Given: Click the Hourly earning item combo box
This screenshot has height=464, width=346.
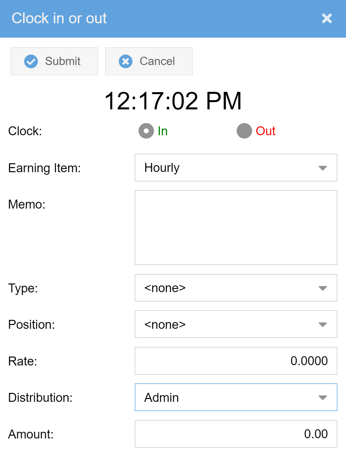Looking at the screenshot, I should 223,168.
